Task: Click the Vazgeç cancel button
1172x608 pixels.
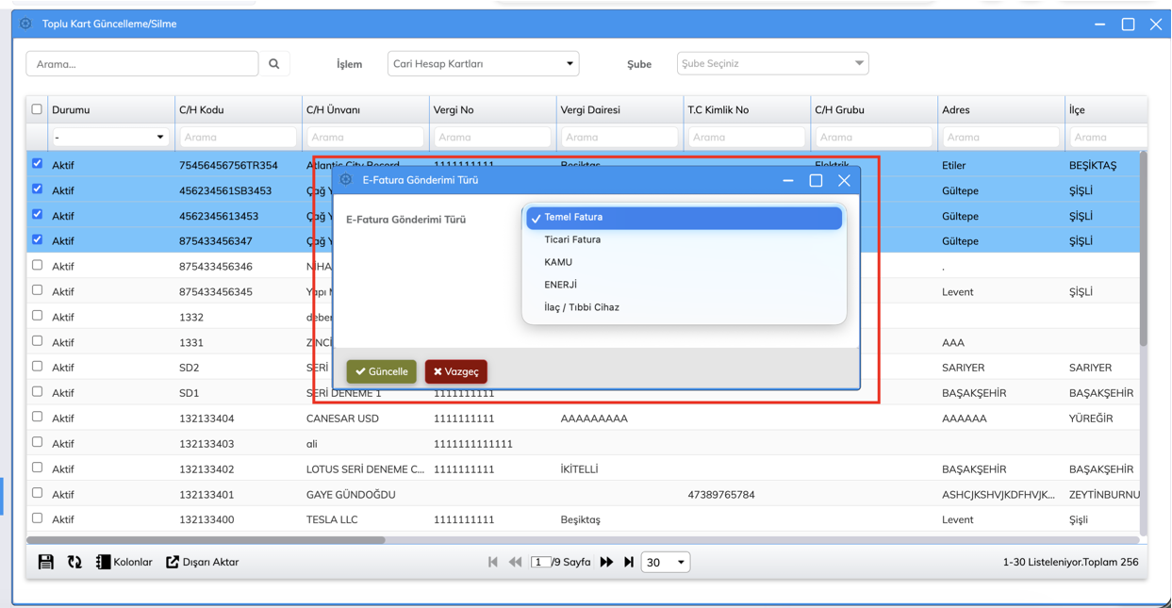Action: (455, 371)
